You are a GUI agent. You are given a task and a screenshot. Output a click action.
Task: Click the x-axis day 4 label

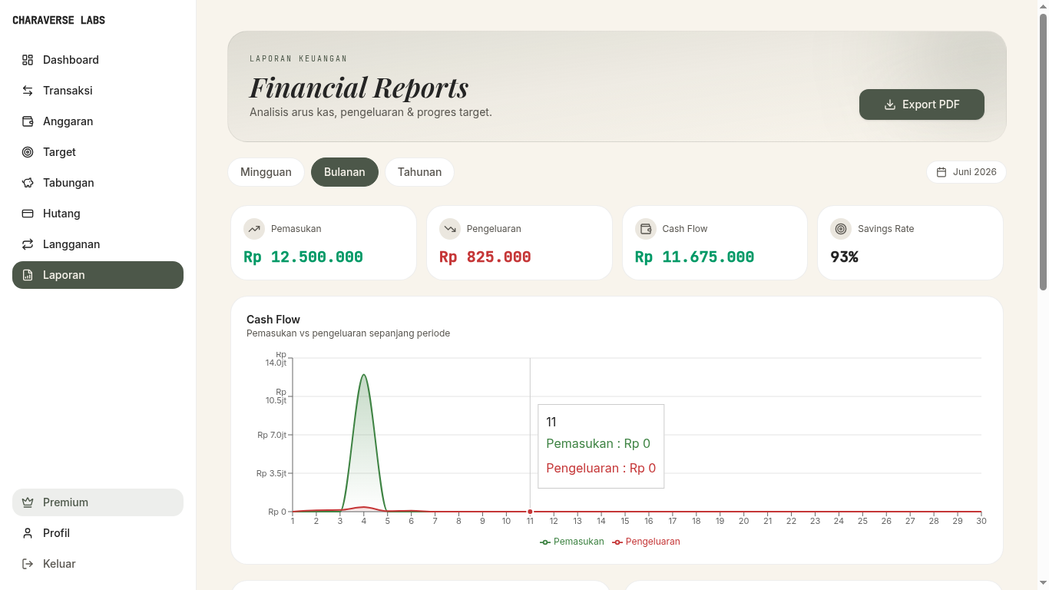pyautogui.click(x=364, y=521)
